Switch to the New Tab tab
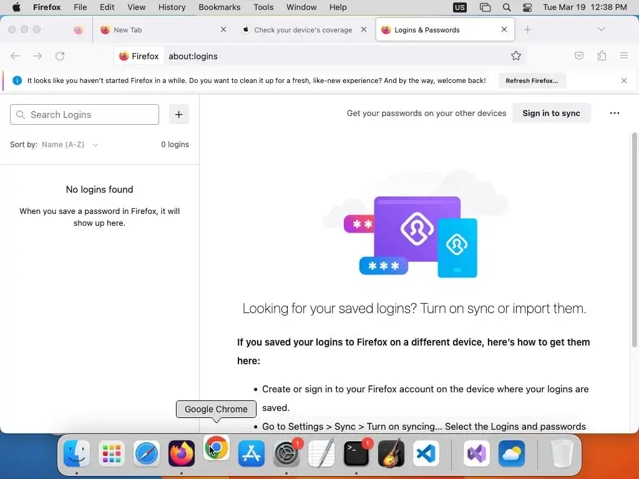The height and width of the screenshot is (479, 639). point(162,30)
